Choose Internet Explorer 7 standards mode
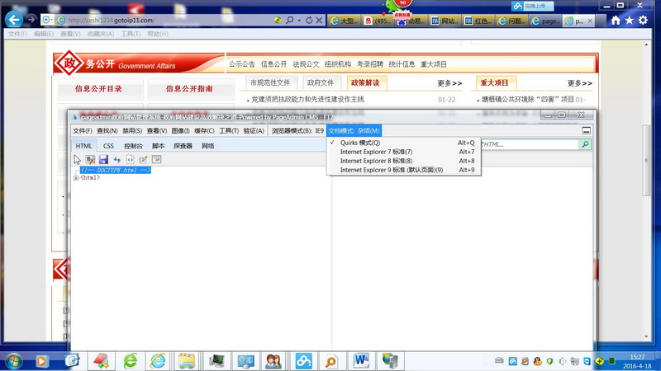The image size is (661, 371). (376, 152)
